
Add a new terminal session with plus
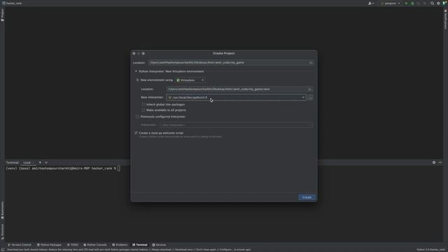40,162
